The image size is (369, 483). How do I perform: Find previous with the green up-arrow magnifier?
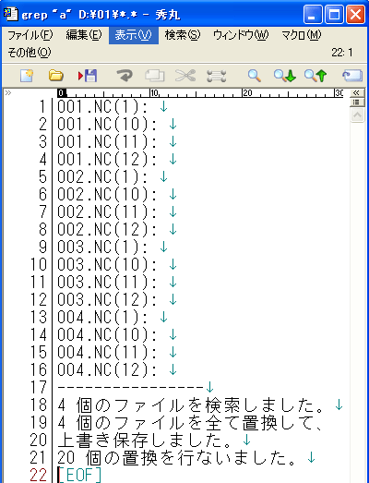pos(315,76)
